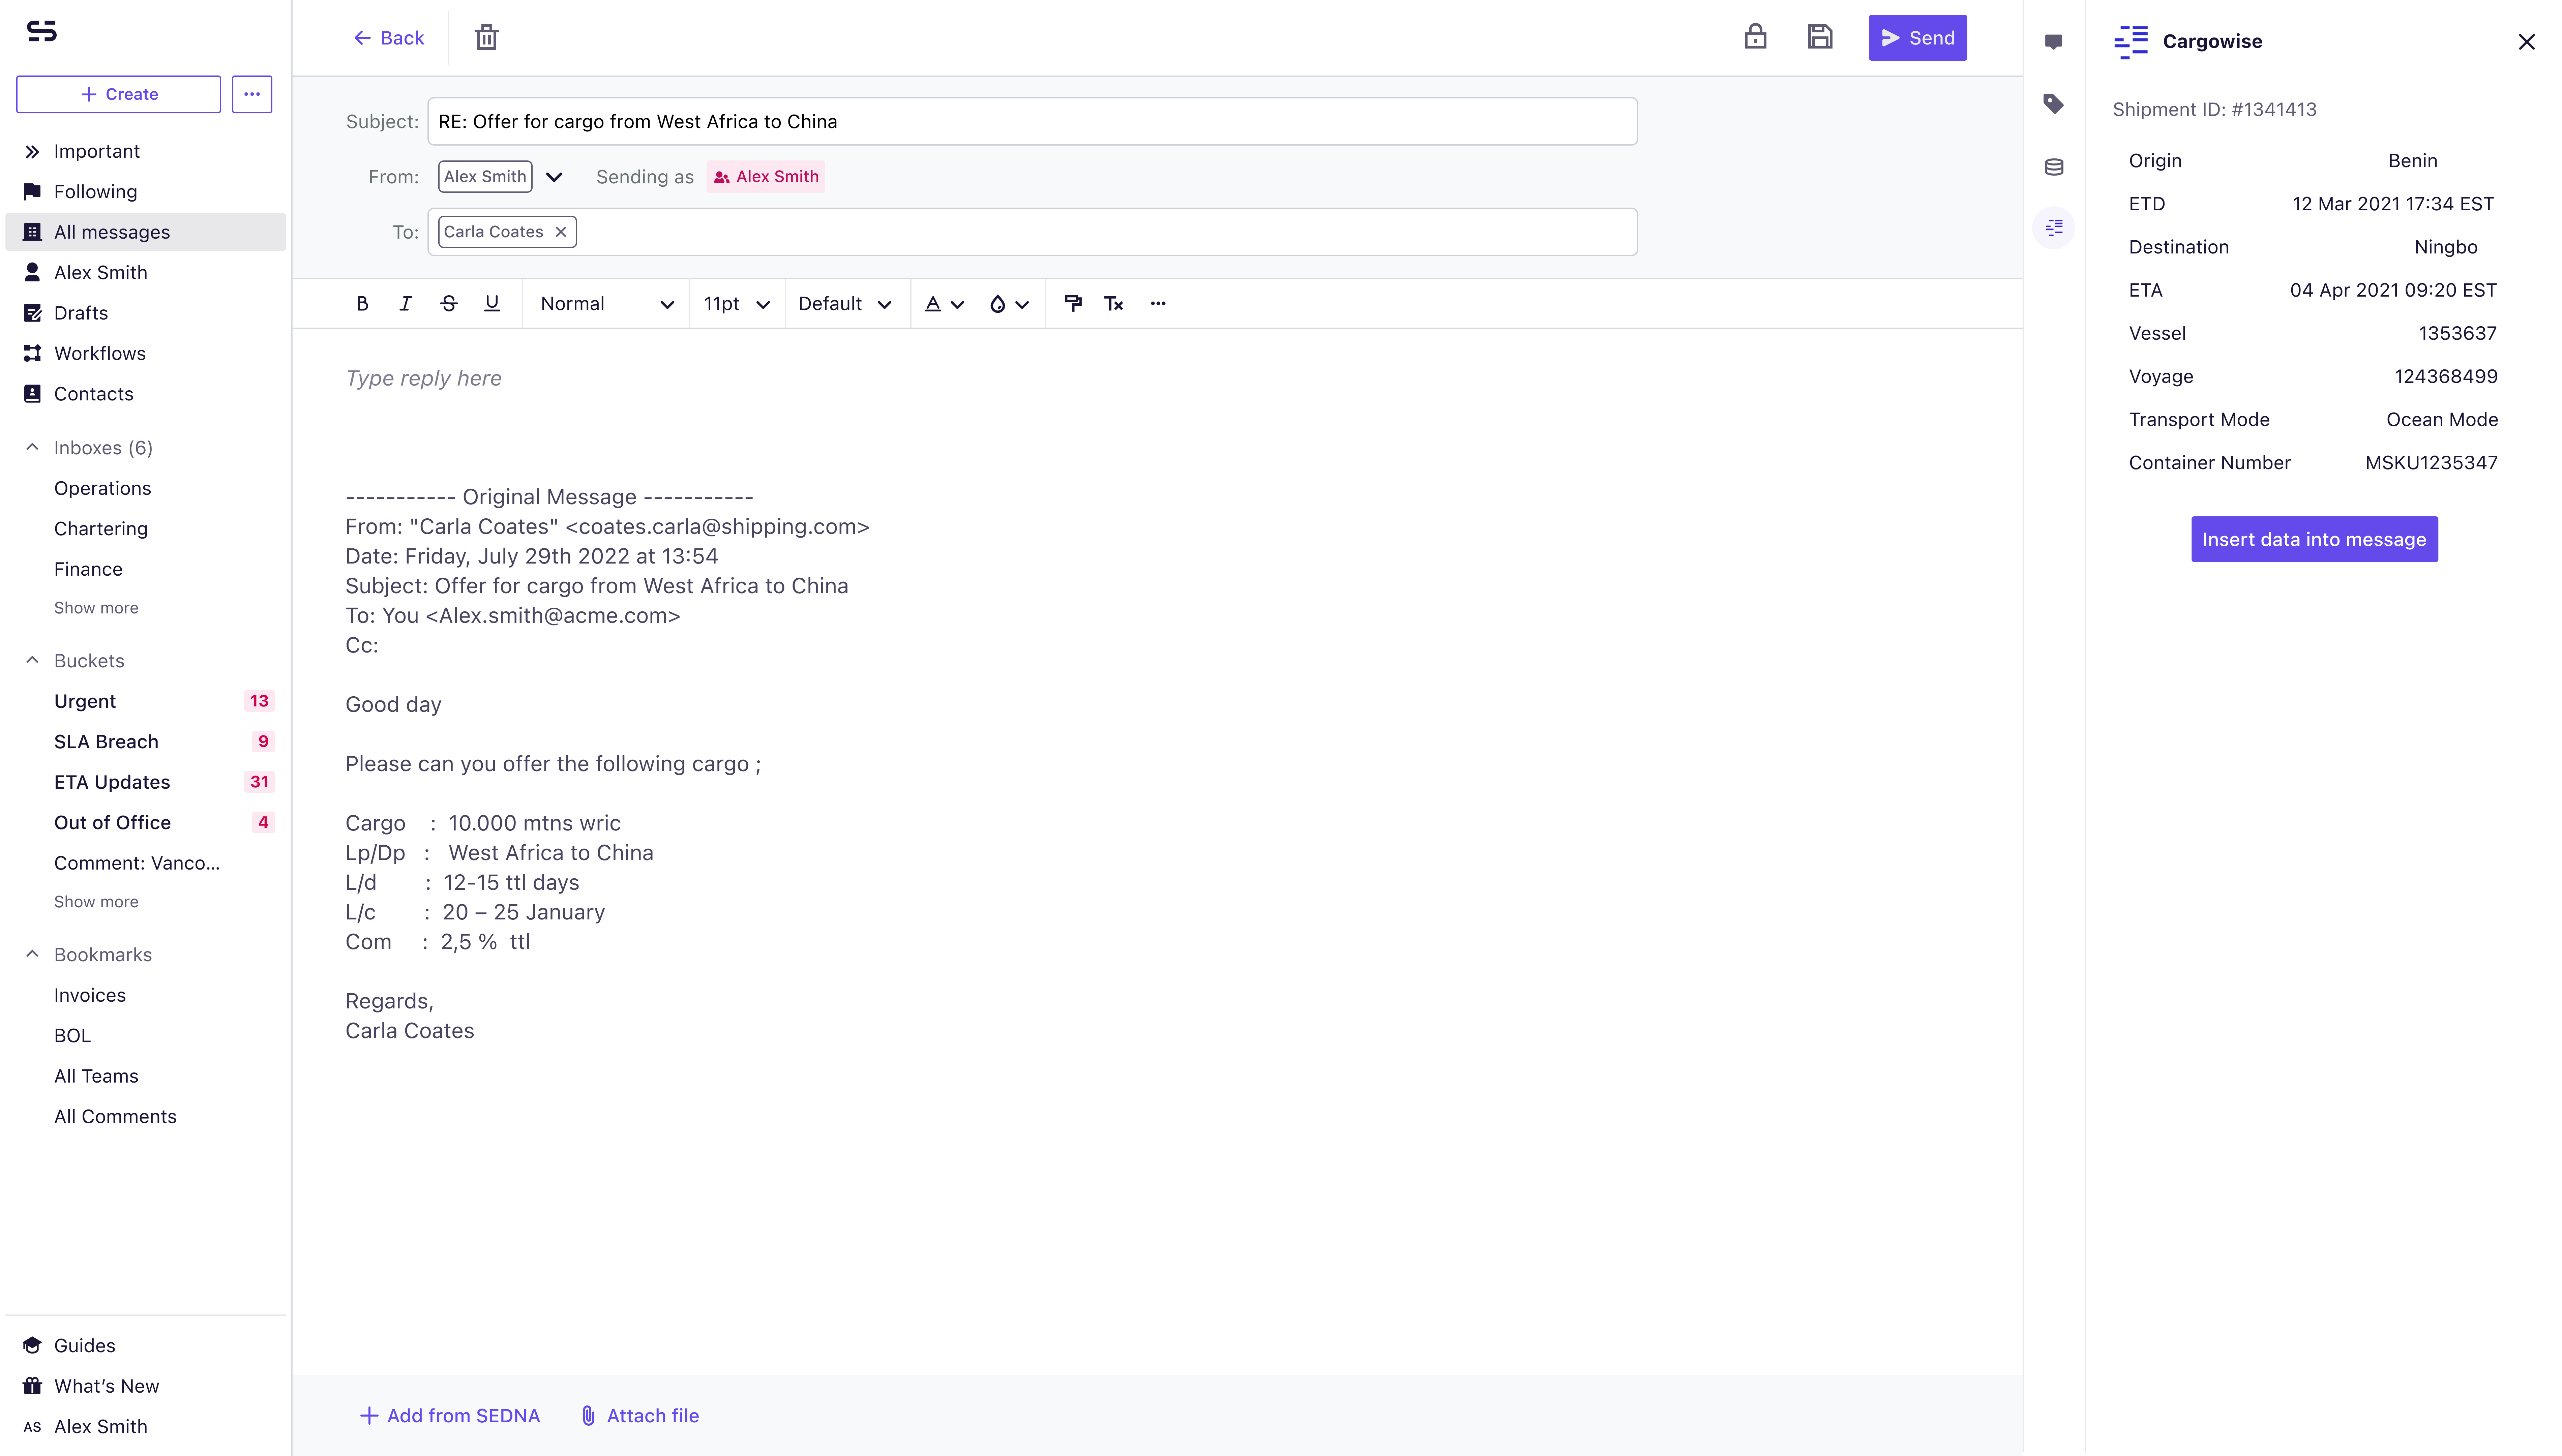Collapse the Bookmarks section
This screenshot has width=2562, height=1456.
pos(32,955)
